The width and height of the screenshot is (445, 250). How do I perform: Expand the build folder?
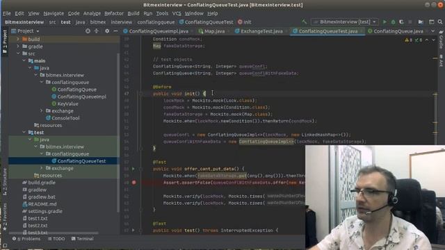click(x=18, y=39)
